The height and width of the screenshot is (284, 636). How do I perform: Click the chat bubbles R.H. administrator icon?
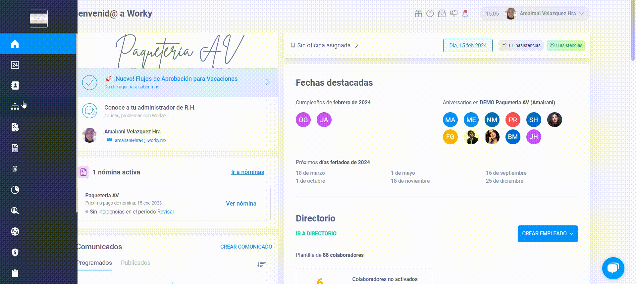click(89, 111)
